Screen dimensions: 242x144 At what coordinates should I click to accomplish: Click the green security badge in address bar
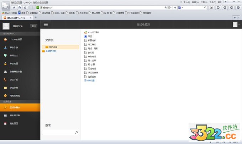38,7
